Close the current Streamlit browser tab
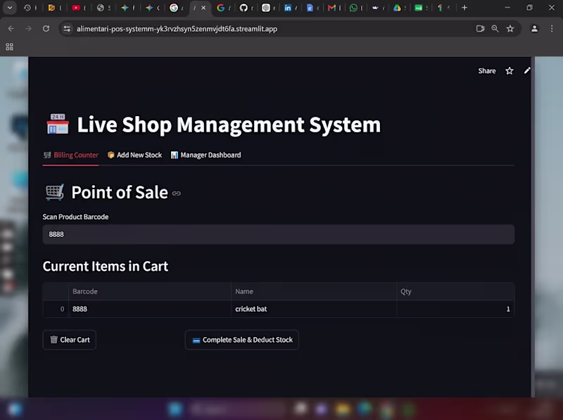Viewport: 563px width, 420px height. (x=203, y=8)
